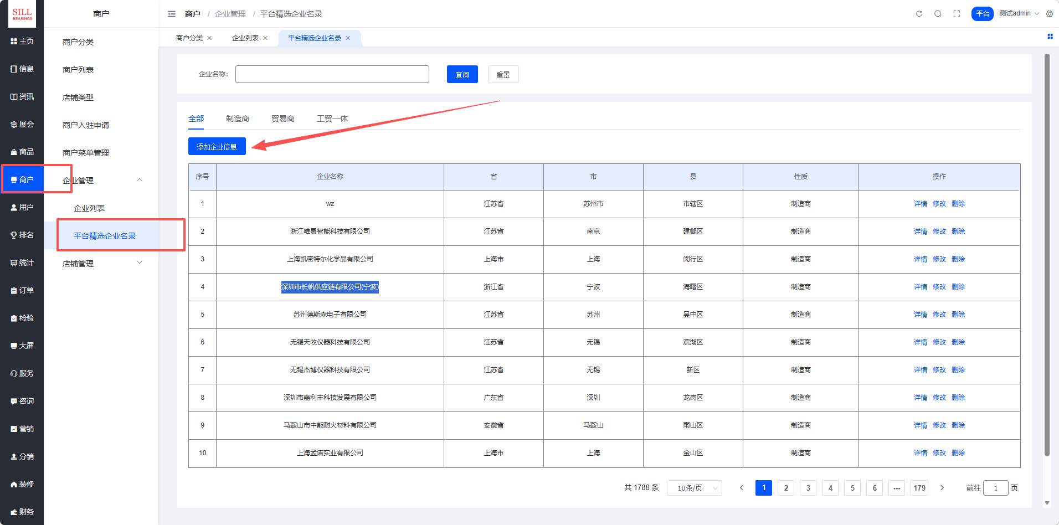Close the 商户分类 tab
Image resolution: width=1059 pixels, height=525 pixels.
pos(209,38)
